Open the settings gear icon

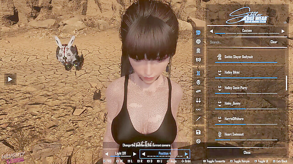(198, 141)
